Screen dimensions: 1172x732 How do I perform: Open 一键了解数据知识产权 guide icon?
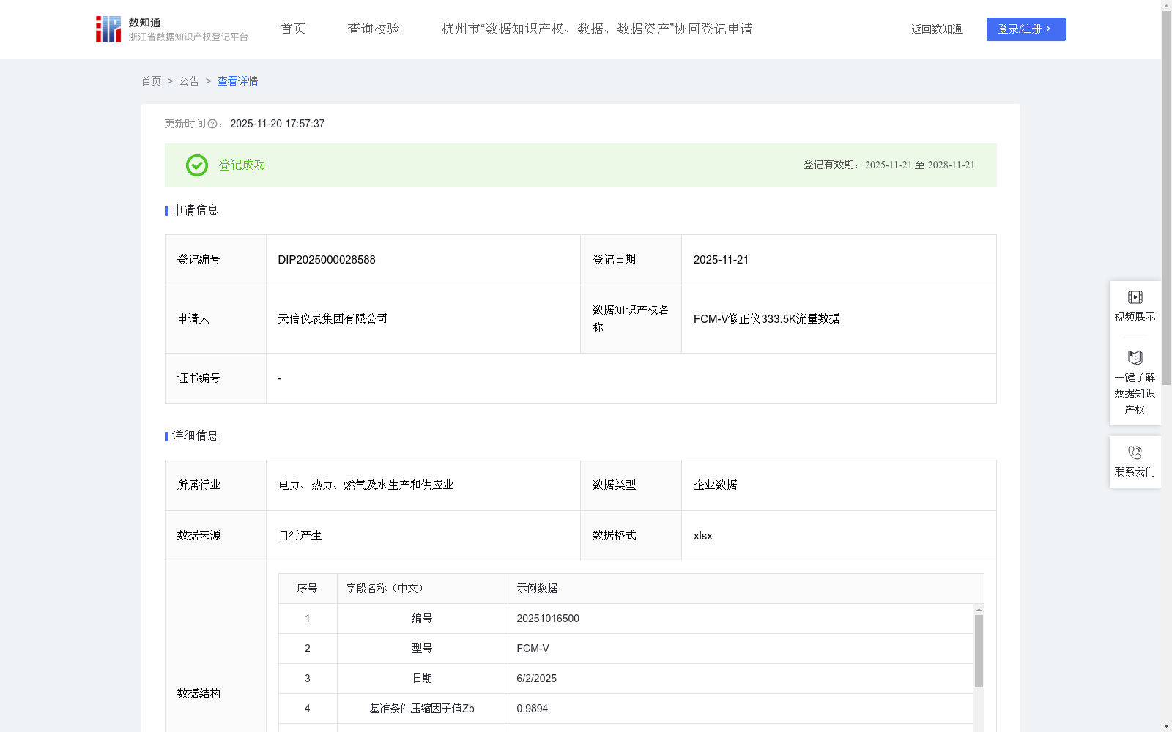(1135, 357)
